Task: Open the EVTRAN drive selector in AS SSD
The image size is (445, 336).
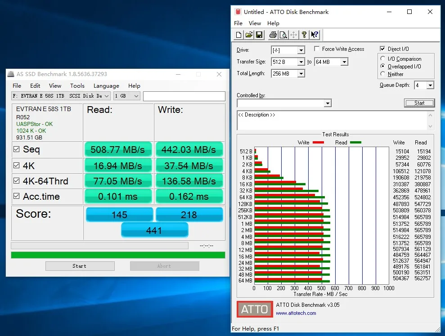Action: click(x=61, y=96)
